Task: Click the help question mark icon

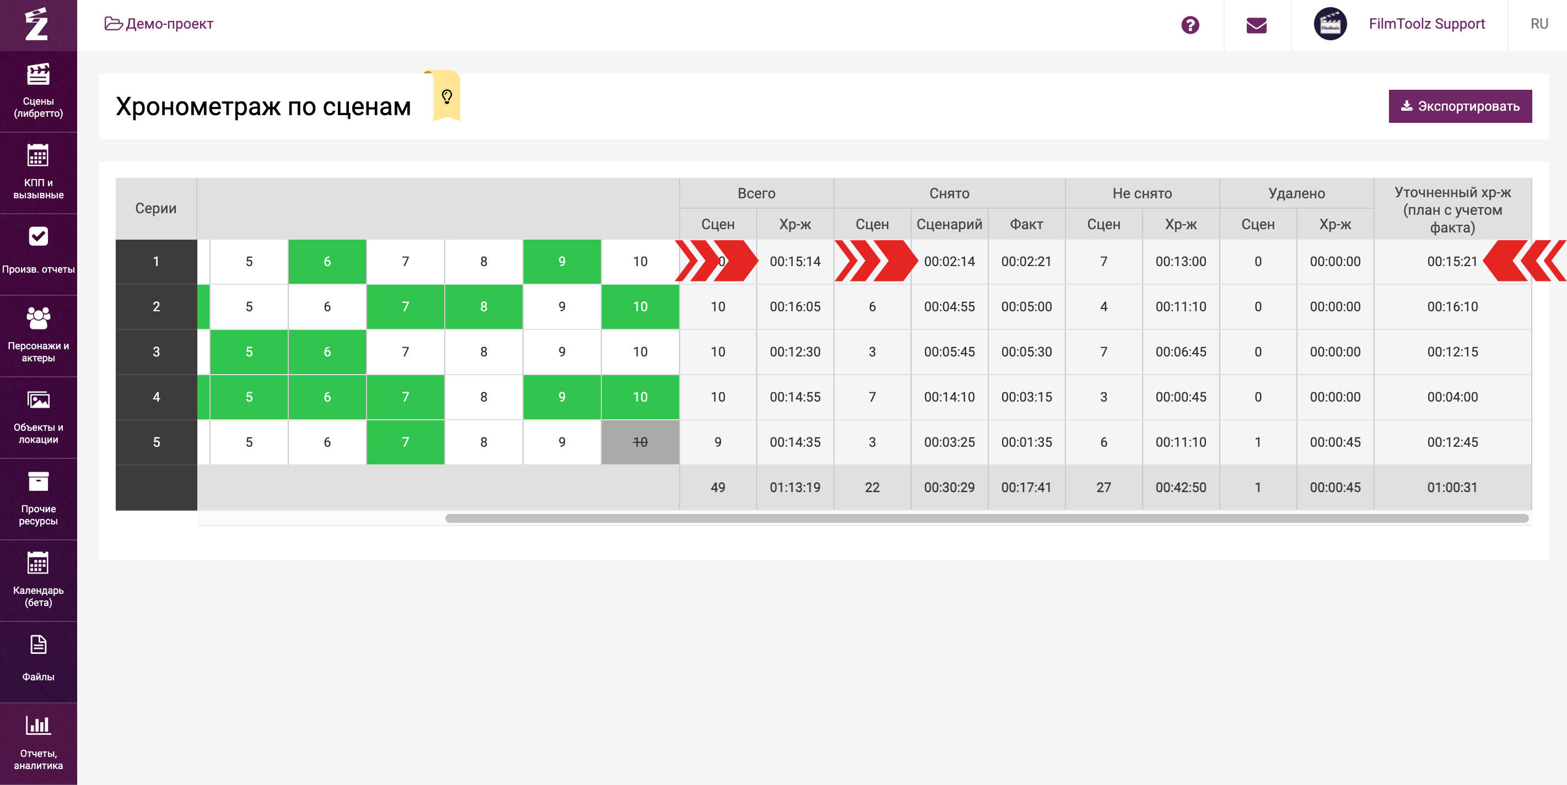Action: click(x=1190, y=25)
